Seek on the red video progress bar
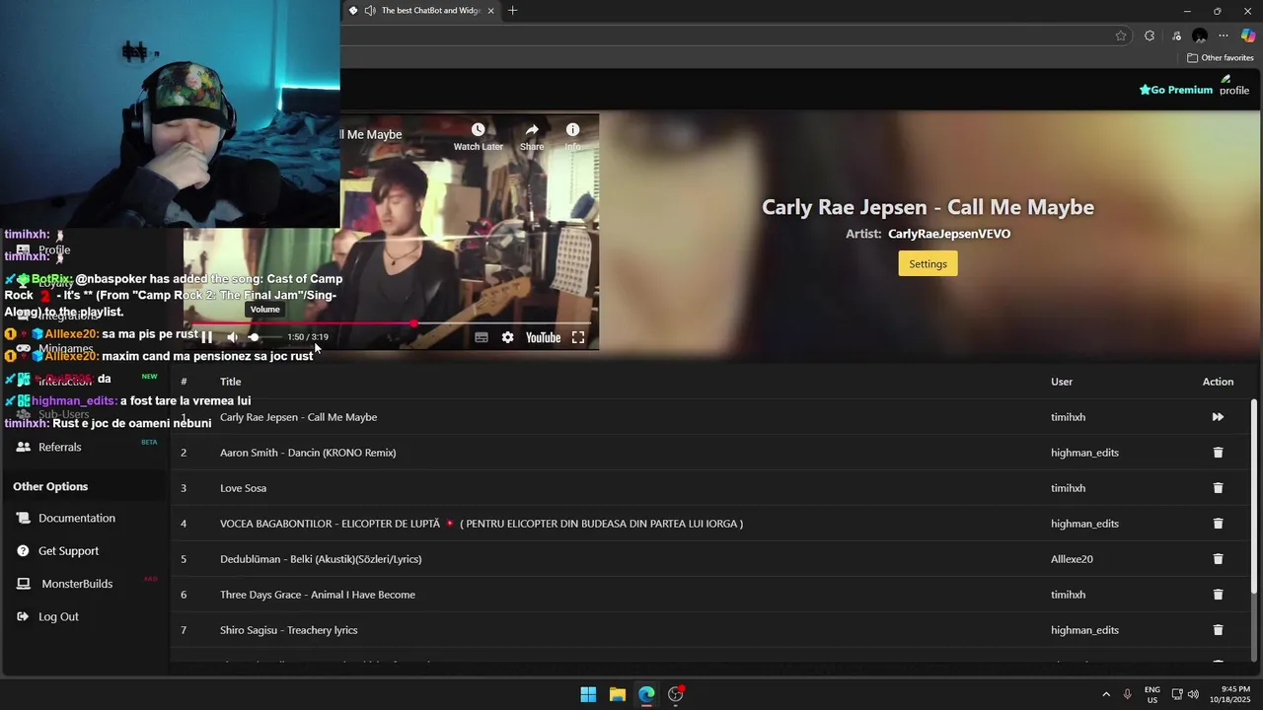Image resolution: width=1263 pixels, height=710 pixels. click(391, 323)
